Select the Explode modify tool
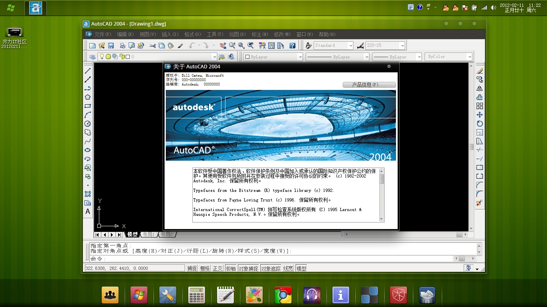The height and width of the screenshot is (307, 547). coord(480,203)
